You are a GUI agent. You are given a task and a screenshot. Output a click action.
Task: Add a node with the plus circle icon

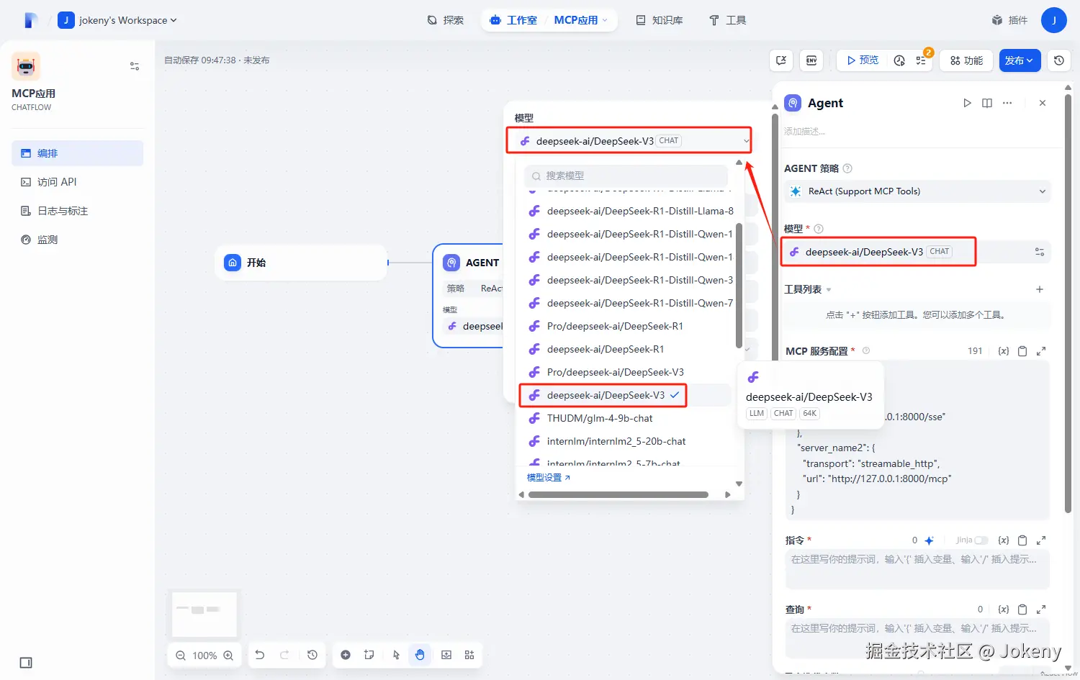coord(346,655)
